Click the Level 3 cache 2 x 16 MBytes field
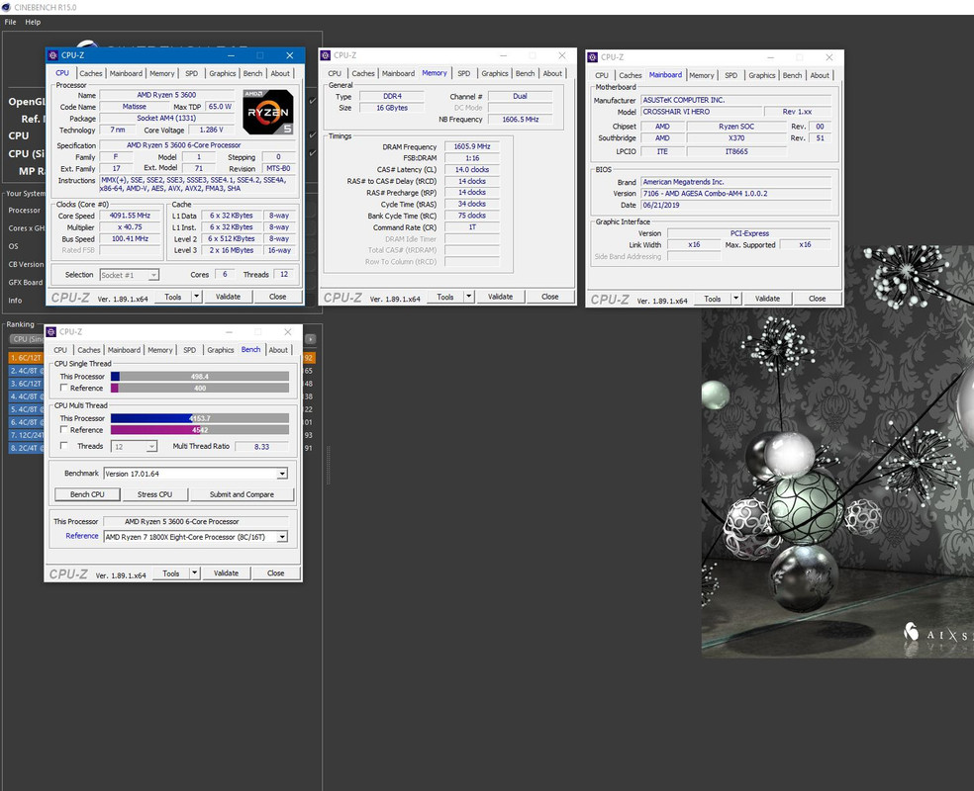The height and width of the screenshot is (791, 974). pos(231,250)
